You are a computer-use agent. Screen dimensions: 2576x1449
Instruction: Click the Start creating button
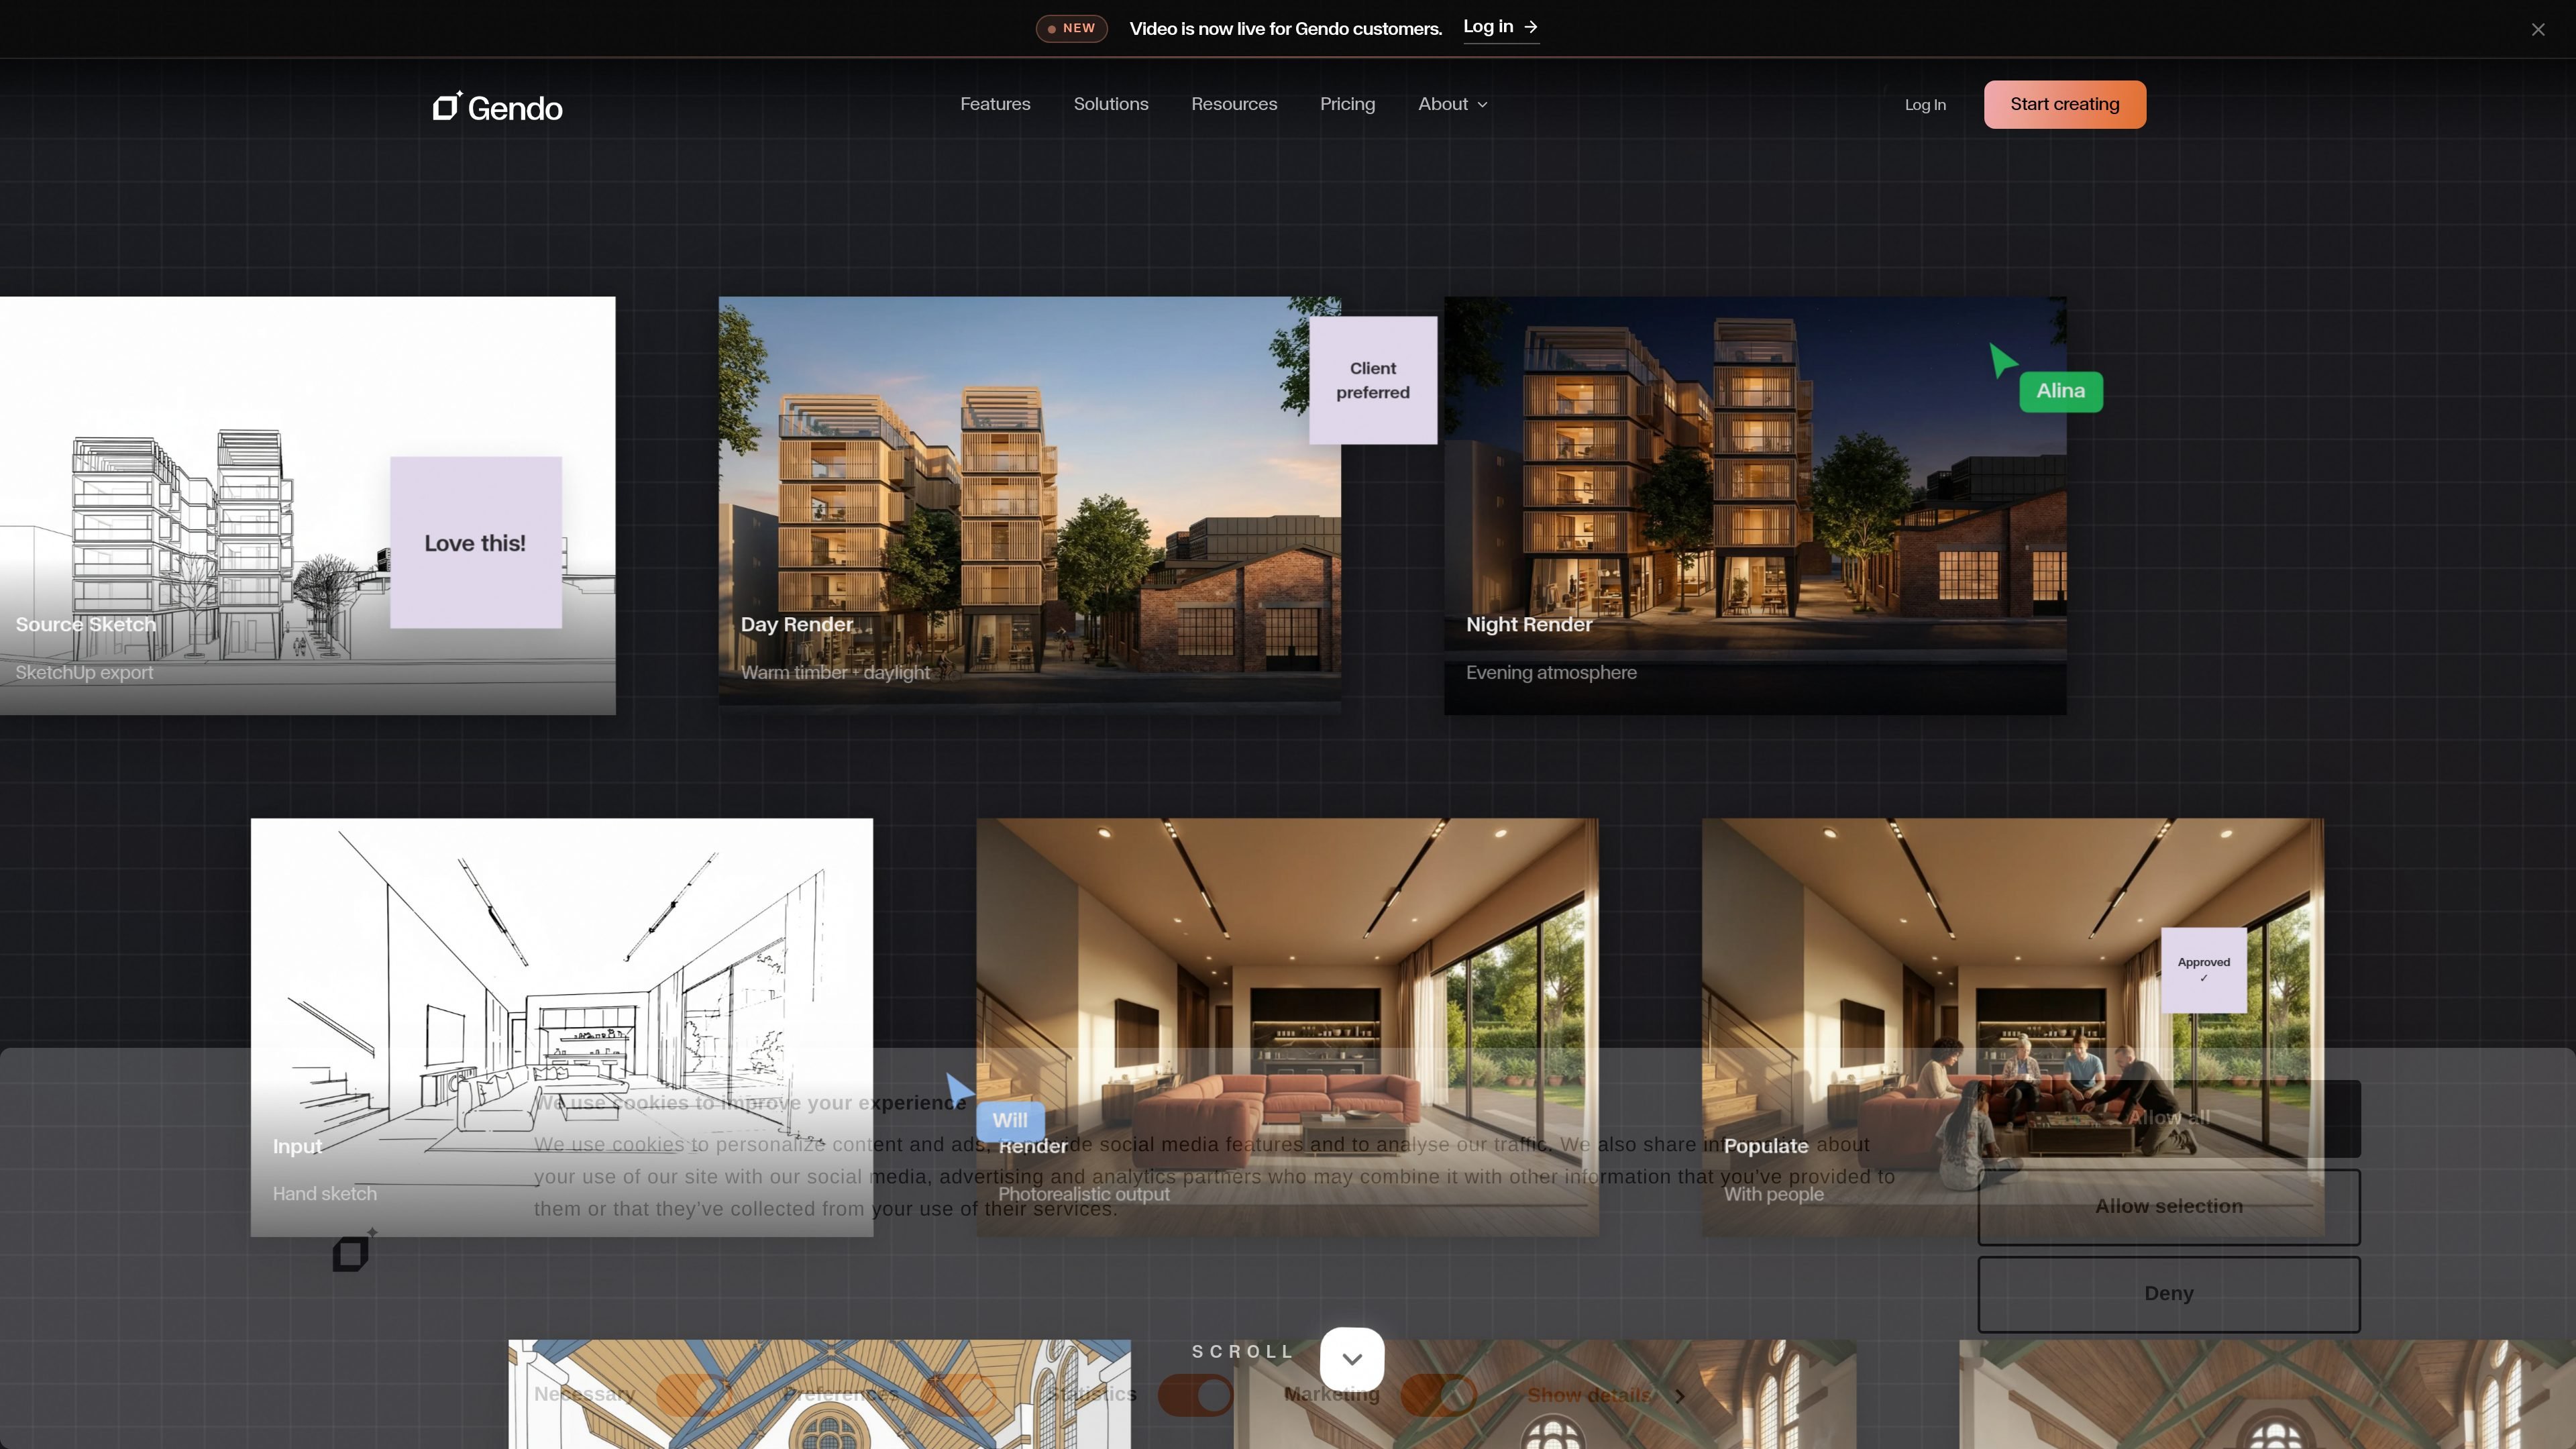(x=2065, y=104)
